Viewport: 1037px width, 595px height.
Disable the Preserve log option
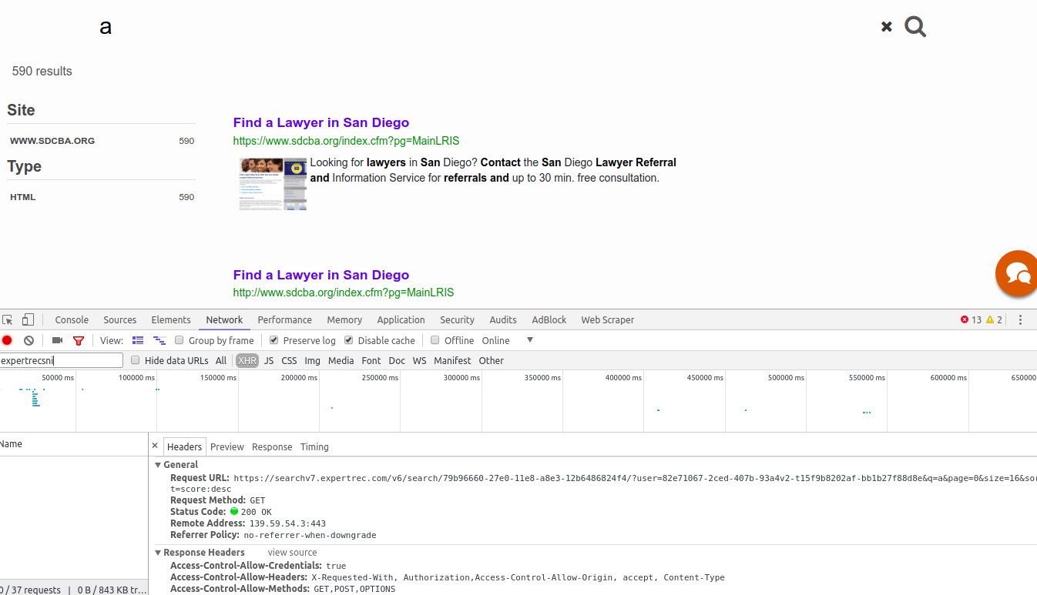click(274, 339)
